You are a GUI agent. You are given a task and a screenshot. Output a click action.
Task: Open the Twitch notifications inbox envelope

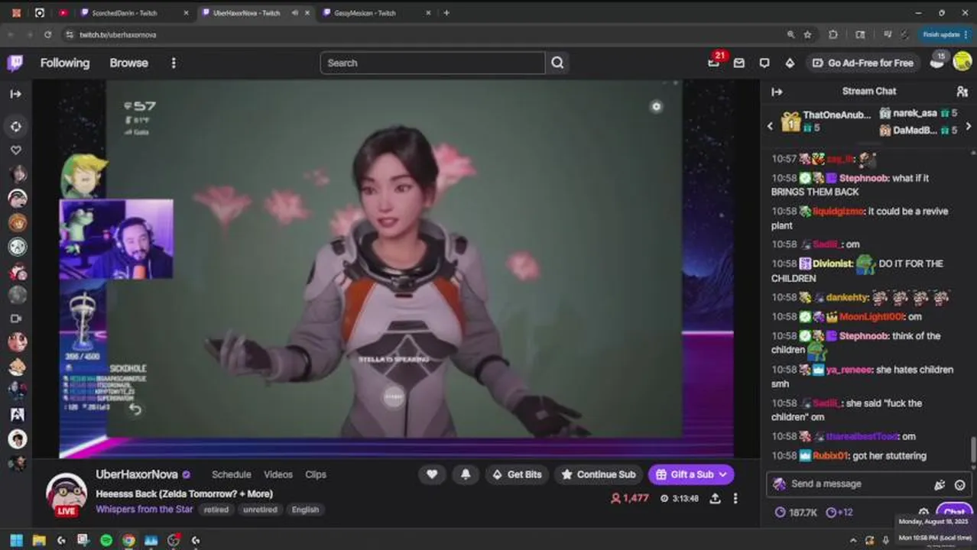click(738, 63)
